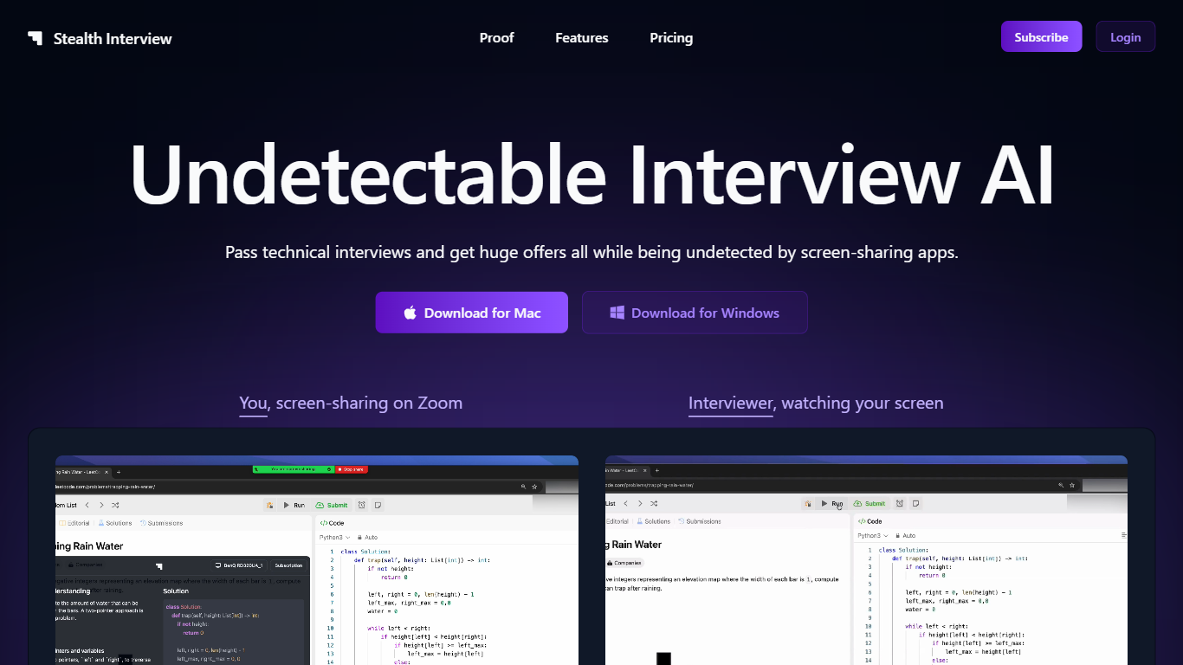The width and height of the screenshot is (1183, 665).
Task: Click the notes icon in Zoom-sharing preview
Action: pyautogui.click(x=378, y=505)
